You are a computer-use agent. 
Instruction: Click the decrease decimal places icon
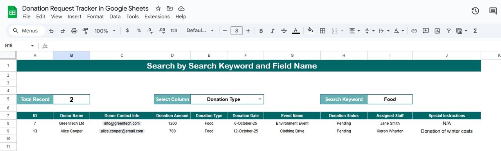(150, 31)
